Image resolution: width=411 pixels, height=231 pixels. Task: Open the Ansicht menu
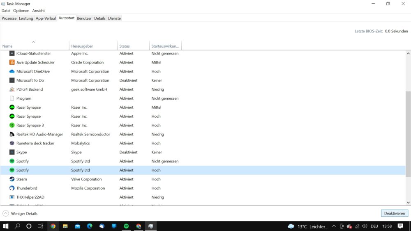[39, 11]
